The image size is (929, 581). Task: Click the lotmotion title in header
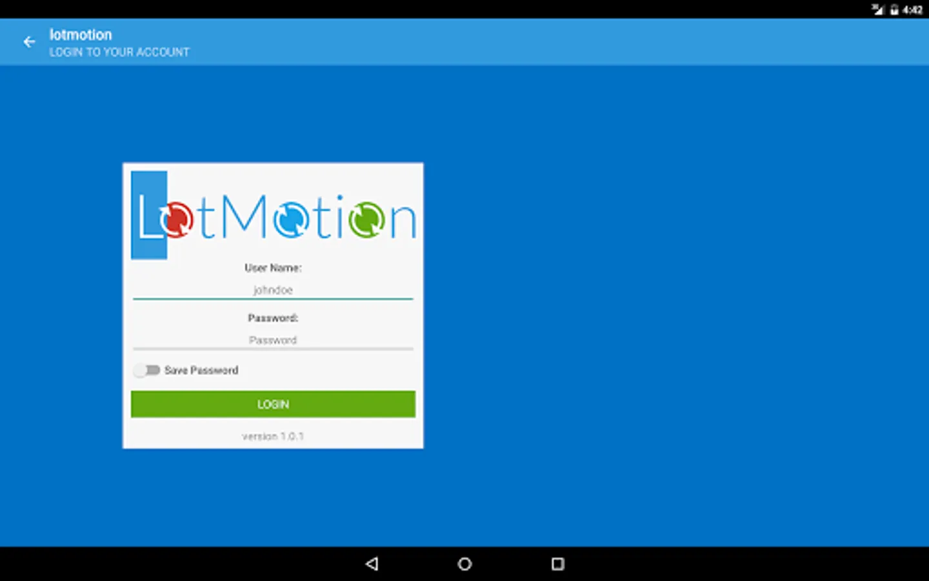(81, 35)
